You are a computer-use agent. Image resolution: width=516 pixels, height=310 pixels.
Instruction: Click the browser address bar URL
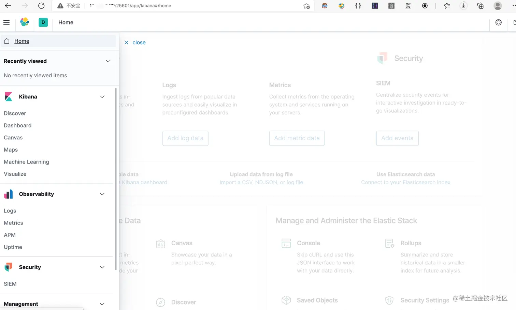130,5
